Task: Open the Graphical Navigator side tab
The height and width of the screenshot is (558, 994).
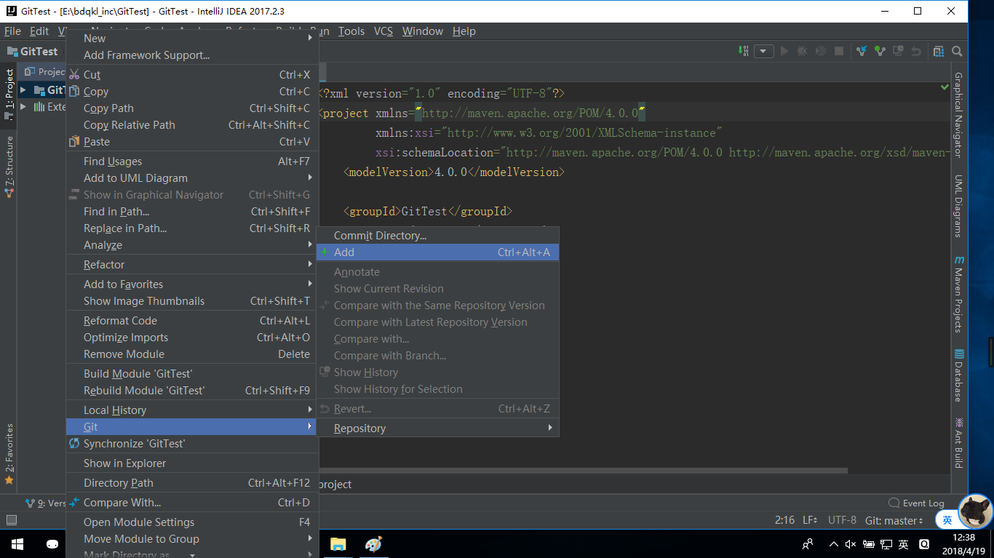Action: click(958, 115)
